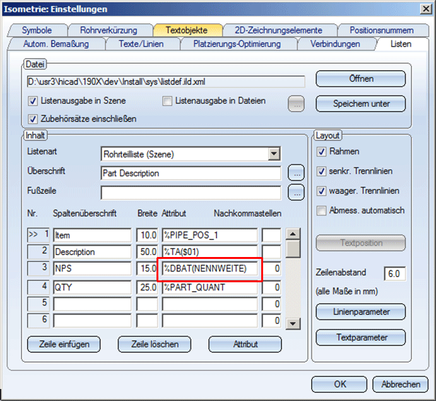Click Nachkommastellen field in NPS row
Screen dimensions: 436x401
click(x=271, y=268)
